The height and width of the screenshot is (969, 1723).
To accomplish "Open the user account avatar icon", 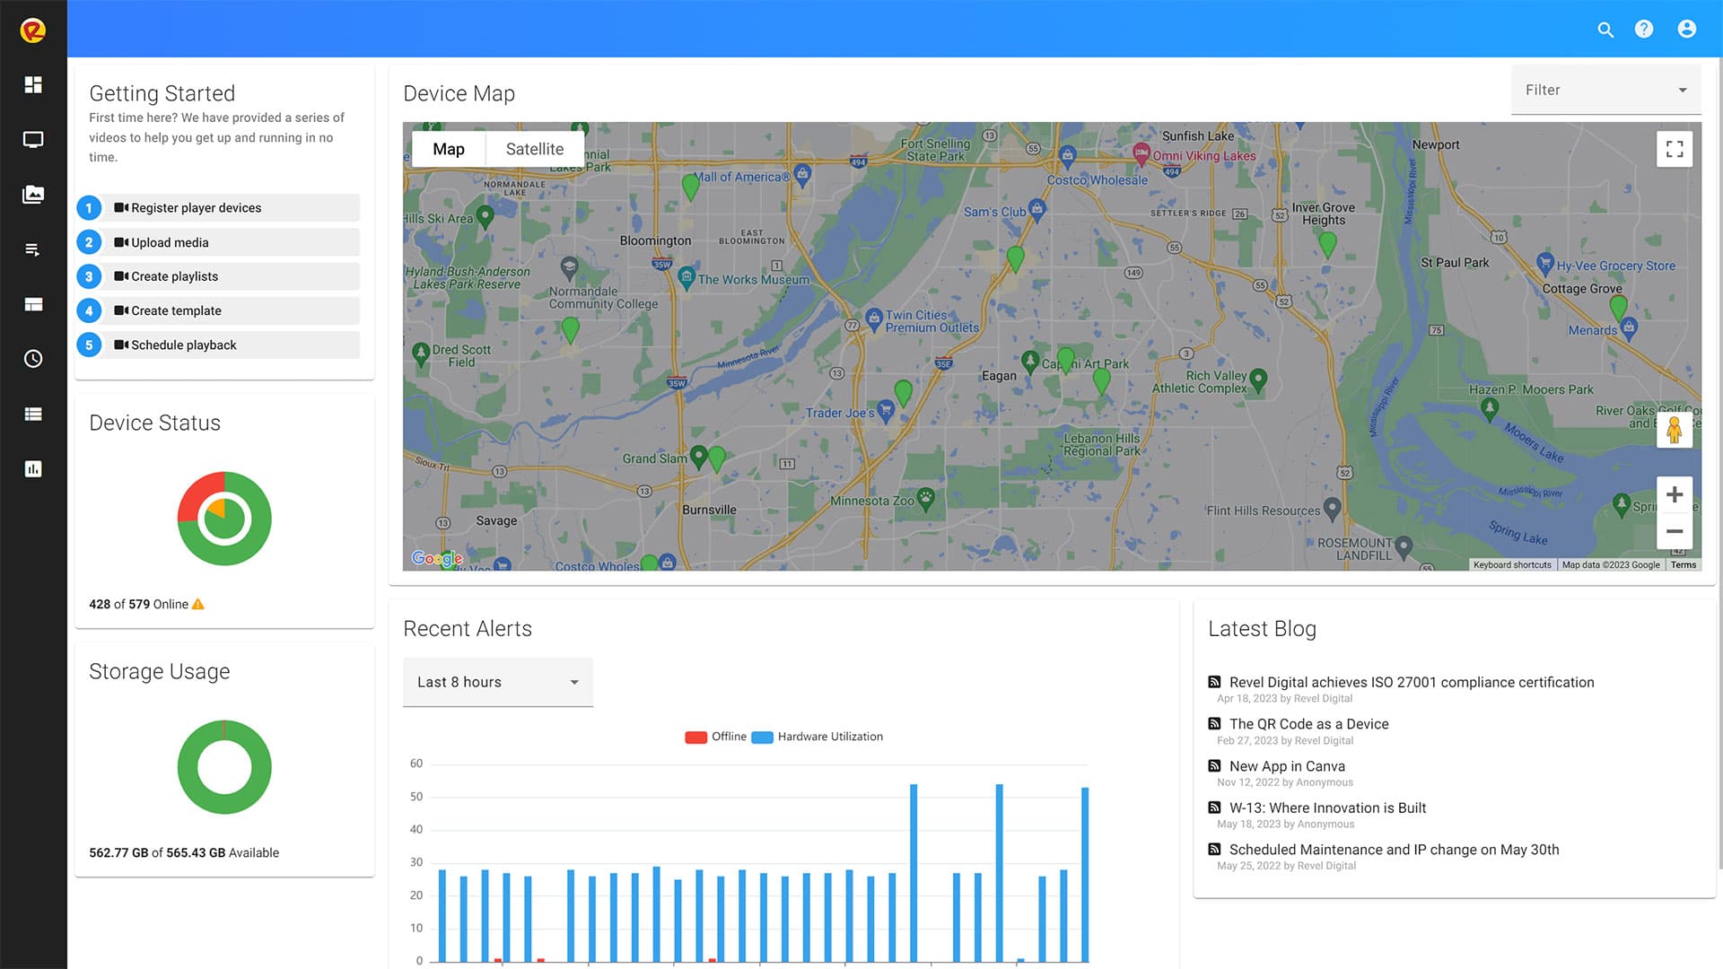I will 1686,29.
